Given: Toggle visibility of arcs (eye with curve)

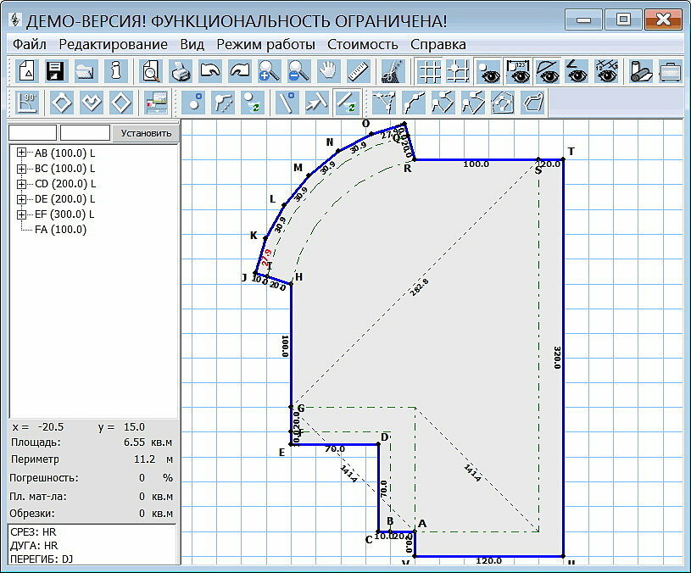Looking at the screenshot, I should pos(548,71).
